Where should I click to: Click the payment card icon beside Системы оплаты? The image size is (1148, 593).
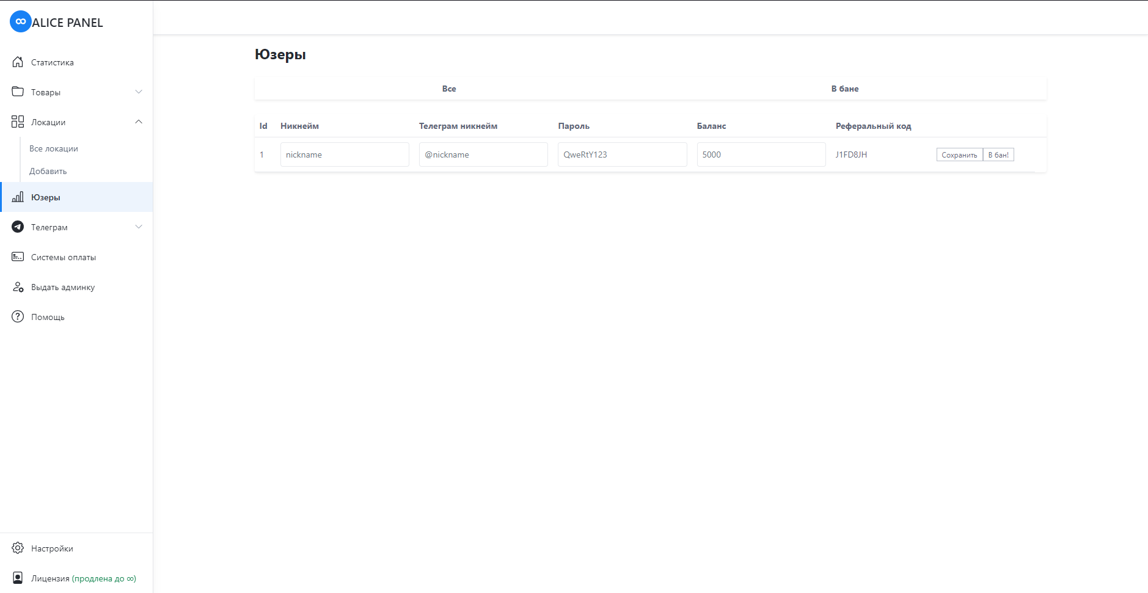click(18, 256)
